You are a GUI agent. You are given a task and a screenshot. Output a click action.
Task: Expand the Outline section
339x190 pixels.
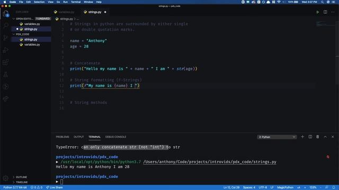point(31,177)
